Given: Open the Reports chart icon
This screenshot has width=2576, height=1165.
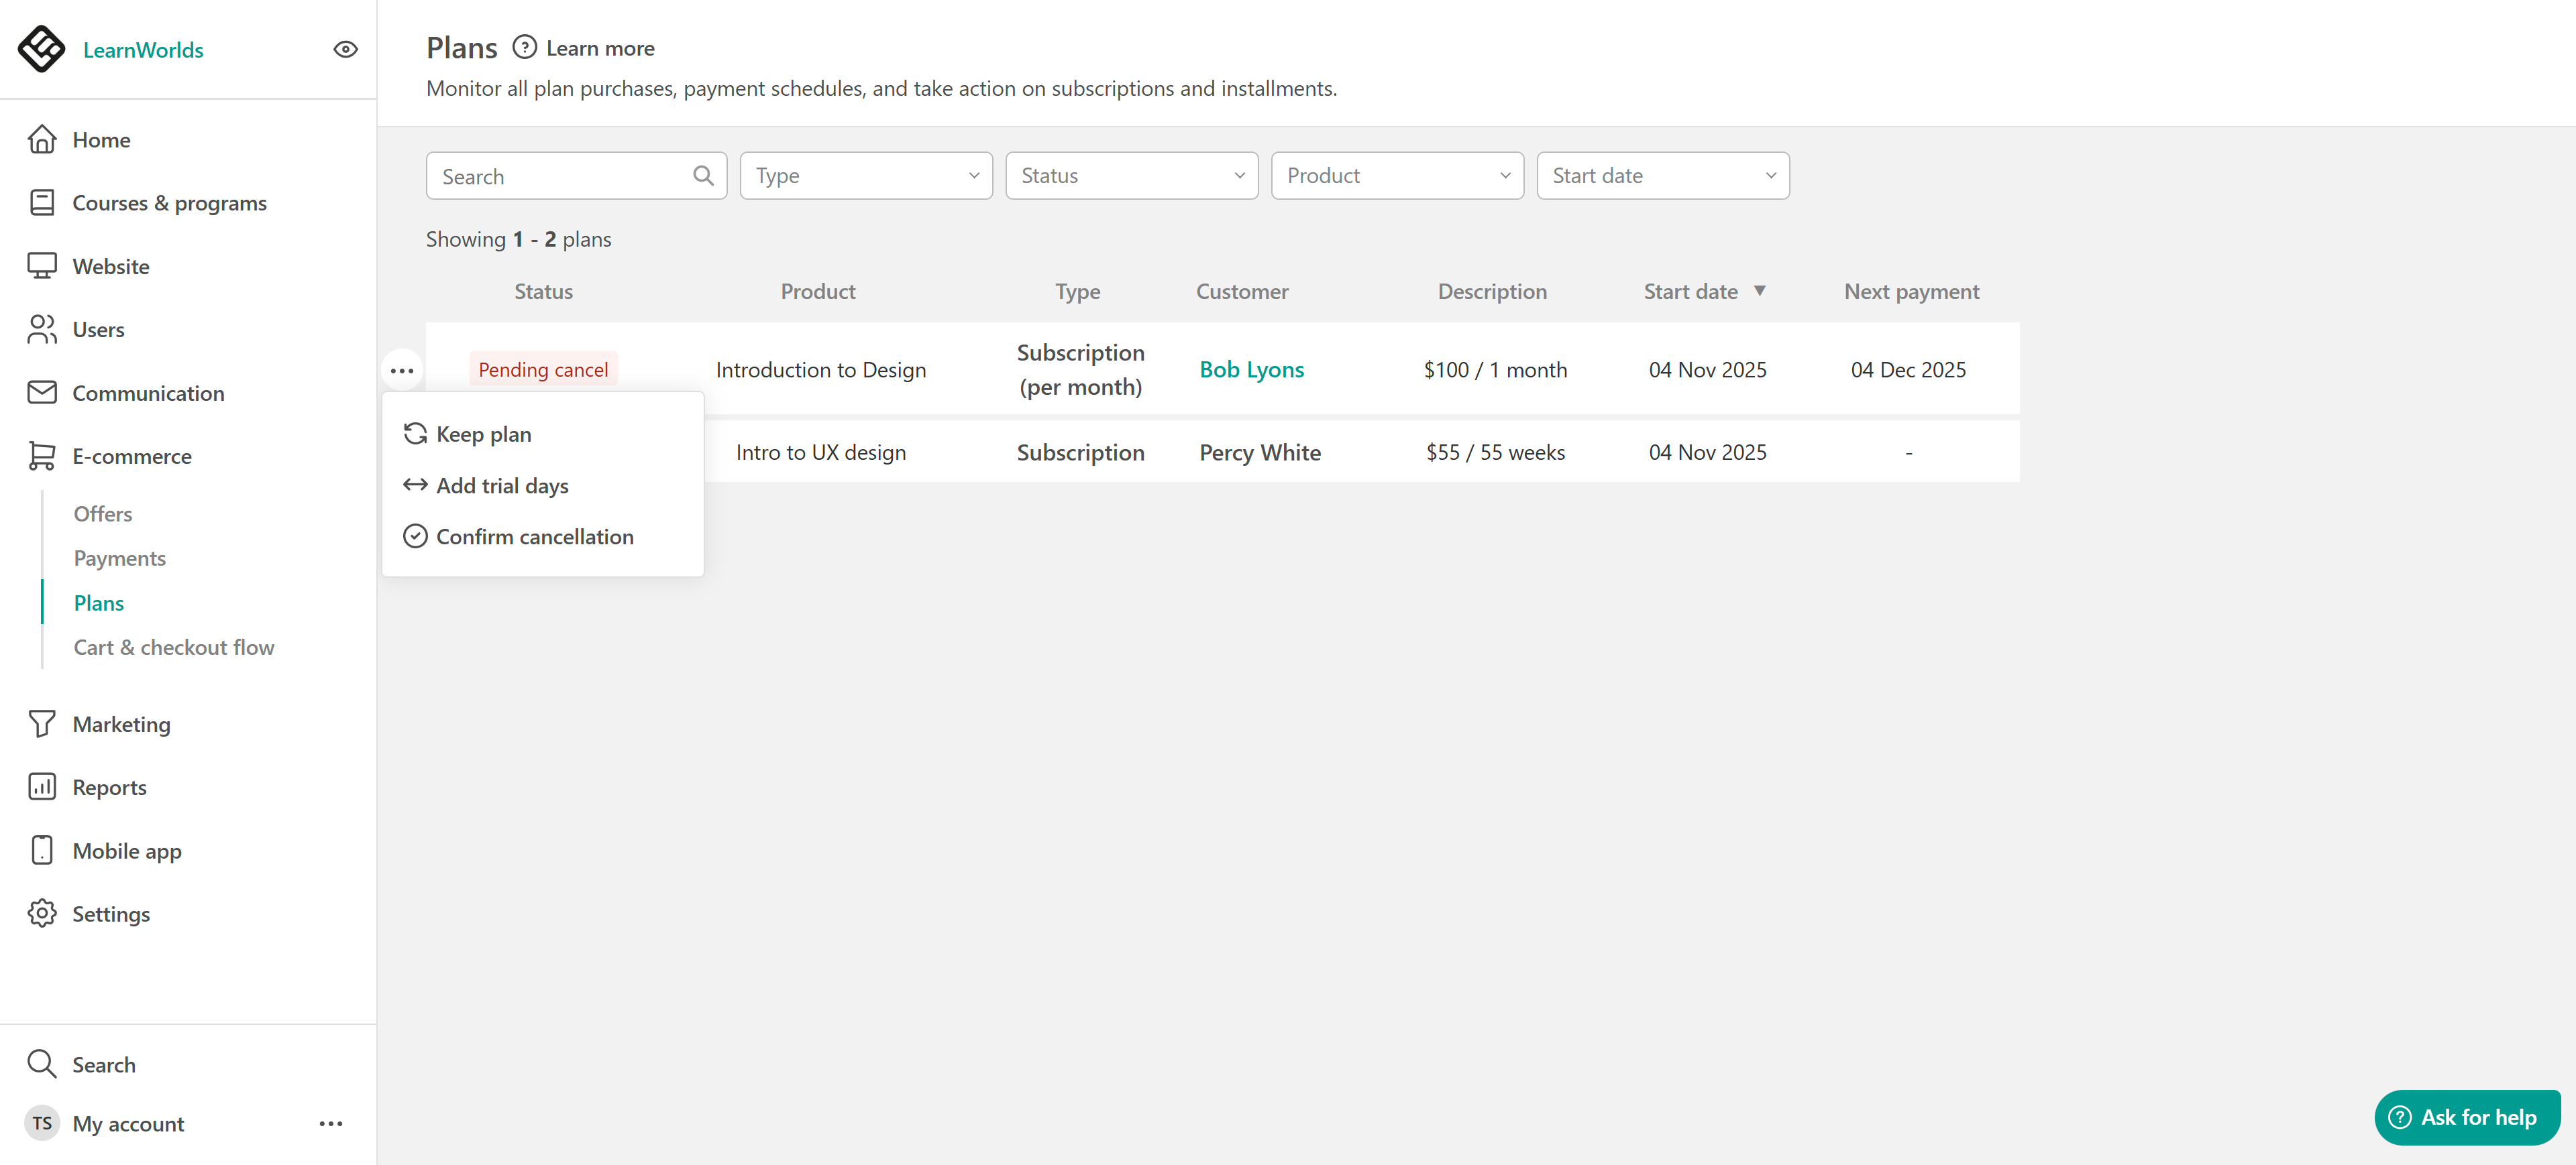Looking at the screenshot, I should click(x=42, y=788).
